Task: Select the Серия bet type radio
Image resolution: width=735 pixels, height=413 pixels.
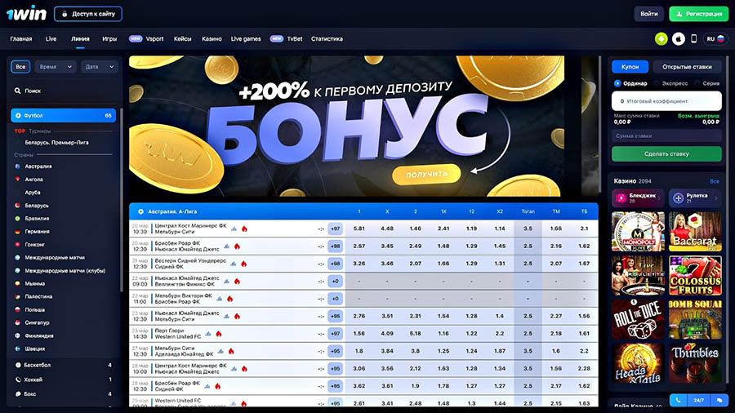Action: tap(697, 83)
